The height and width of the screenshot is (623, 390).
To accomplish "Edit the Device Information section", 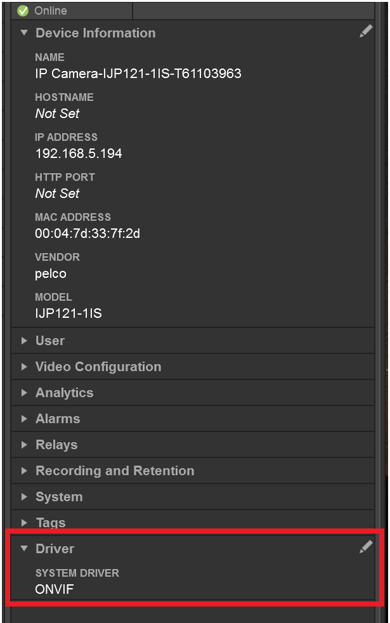I will coord(366,30).
